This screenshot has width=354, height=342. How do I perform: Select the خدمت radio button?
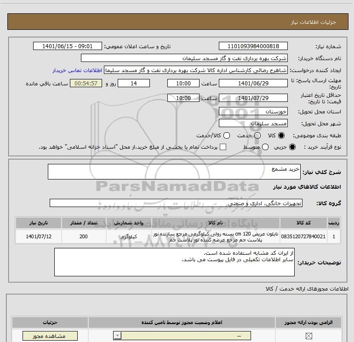coord(257,135)
